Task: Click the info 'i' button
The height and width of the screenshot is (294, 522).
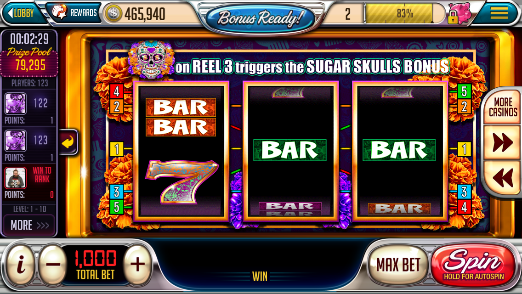Action: tap(21, 265)
